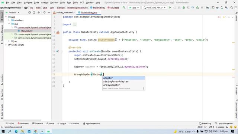The width and height of the screenshot is (238, 134).
Task: Click Select Opened File target icon
Action: pos(30,12)
